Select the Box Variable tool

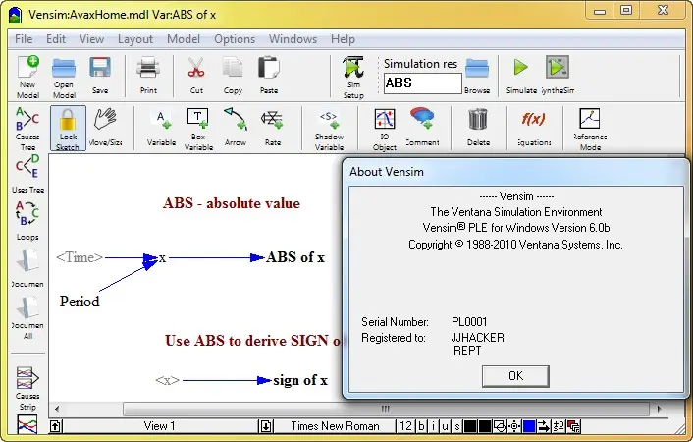point(198,129)
